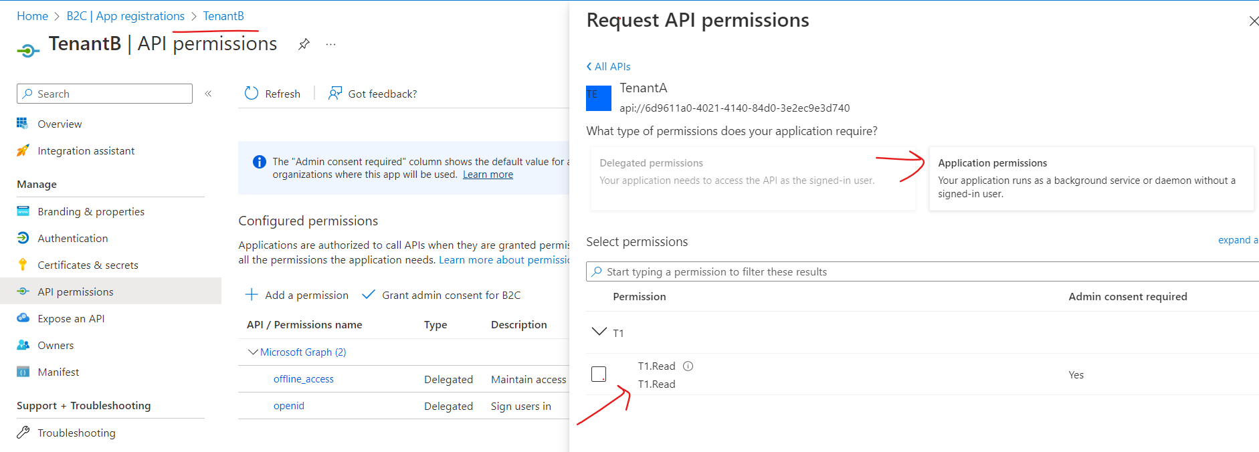
Task: Click the TenantA api:// URI text
Action: click(x=735, y=108)
